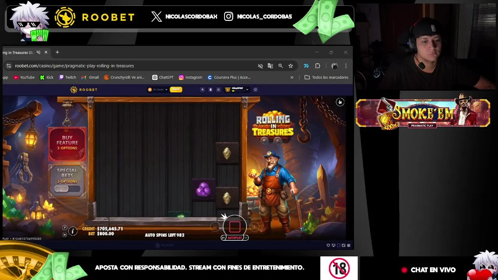The width and height of the screenshot is (498, 280).
Task: Open the game info button
Action: [x=72, y=231]
